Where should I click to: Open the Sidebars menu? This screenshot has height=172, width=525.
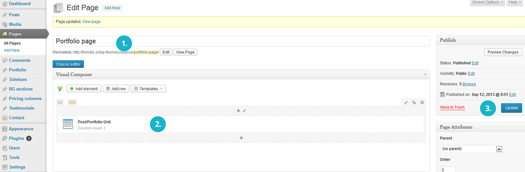click(18, 80)
